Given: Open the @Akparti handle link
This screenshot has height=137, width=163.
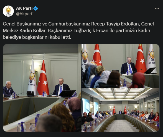Looking at the screenshot, I should 25,14.
